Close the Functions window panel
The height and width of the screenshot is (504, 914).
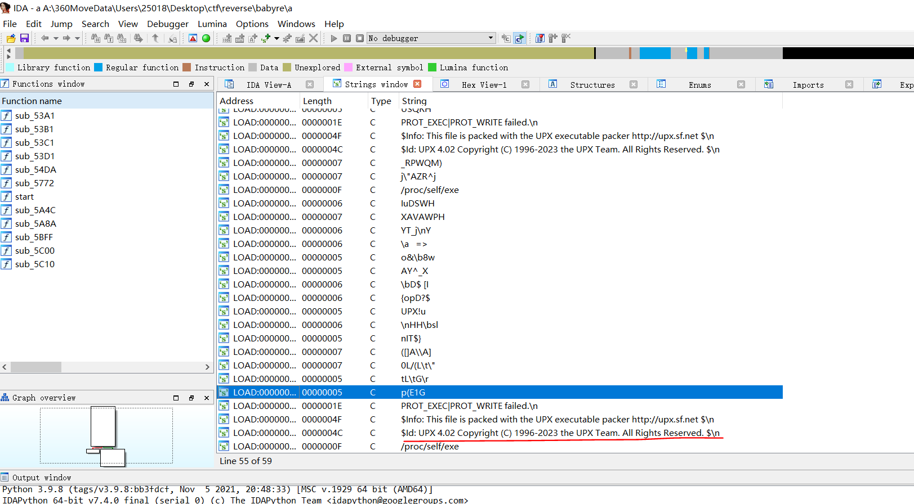[207, 84]
